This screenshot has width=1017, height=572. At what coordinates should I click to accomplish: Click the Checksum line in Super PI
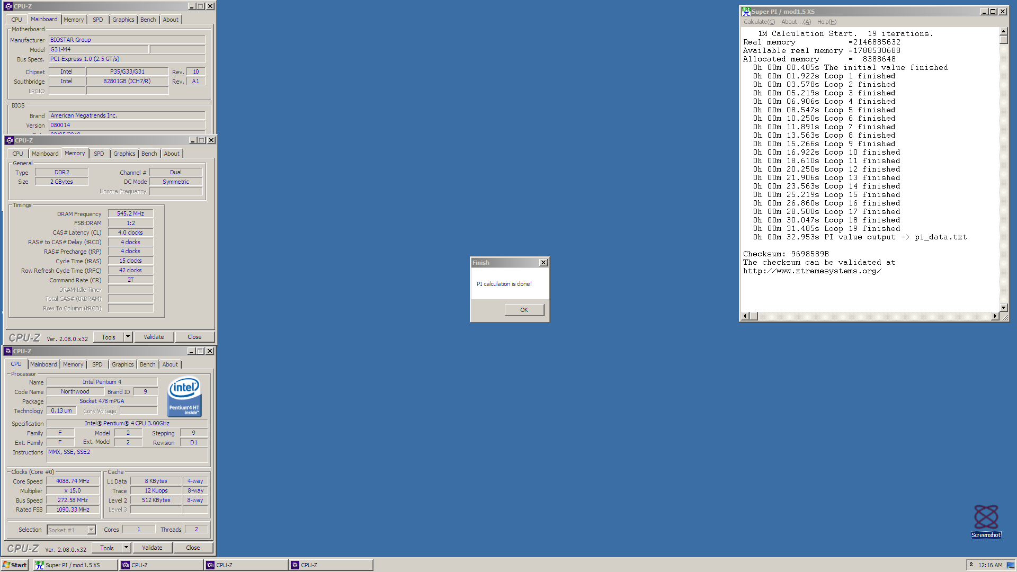coord(786,254)
